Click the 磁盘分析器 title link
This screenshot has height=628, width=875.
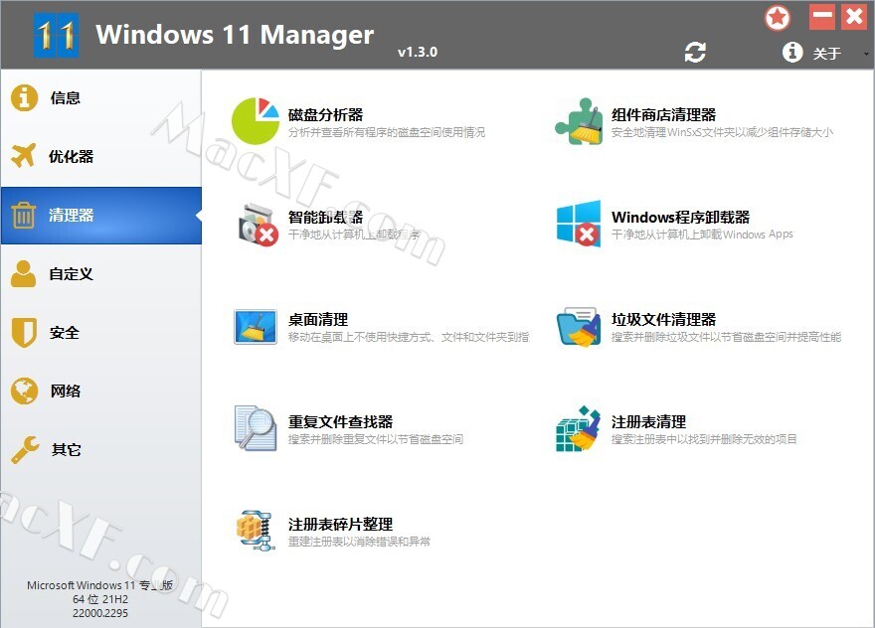coord(326,115)
